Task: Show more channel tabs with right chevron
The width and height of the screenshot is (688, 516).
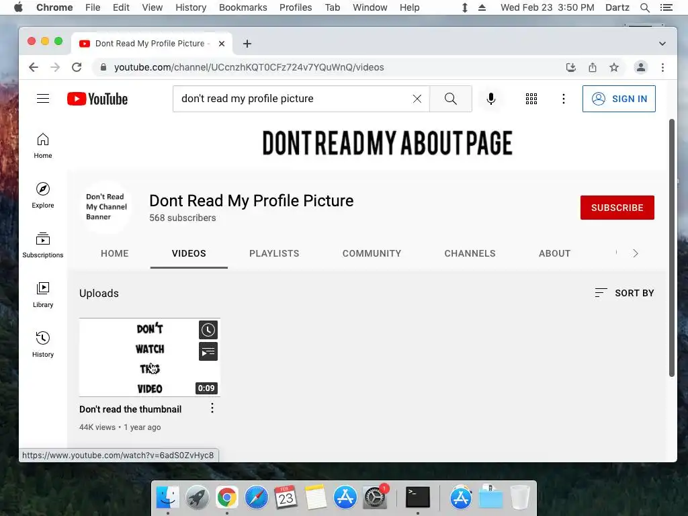Action: pyautogui.click(x=636, y=253)
